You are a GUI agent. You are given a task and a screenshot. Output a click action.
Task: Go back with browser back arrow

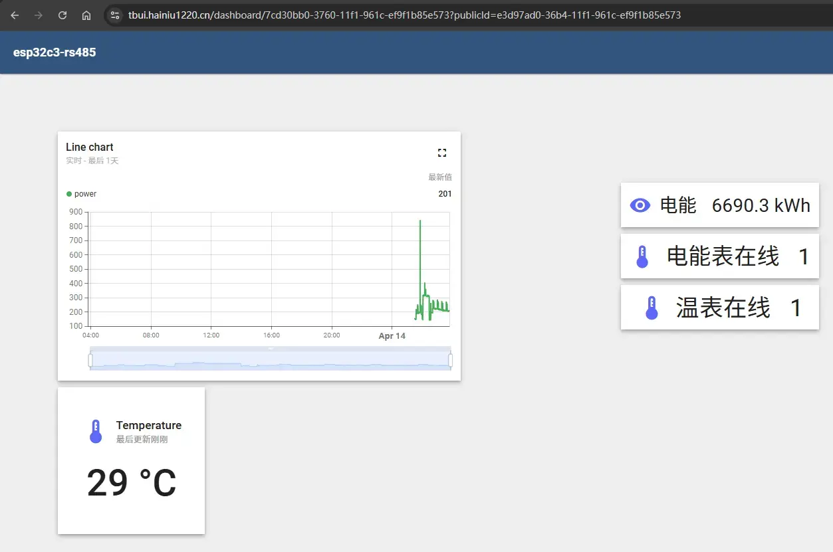[15, 15]
